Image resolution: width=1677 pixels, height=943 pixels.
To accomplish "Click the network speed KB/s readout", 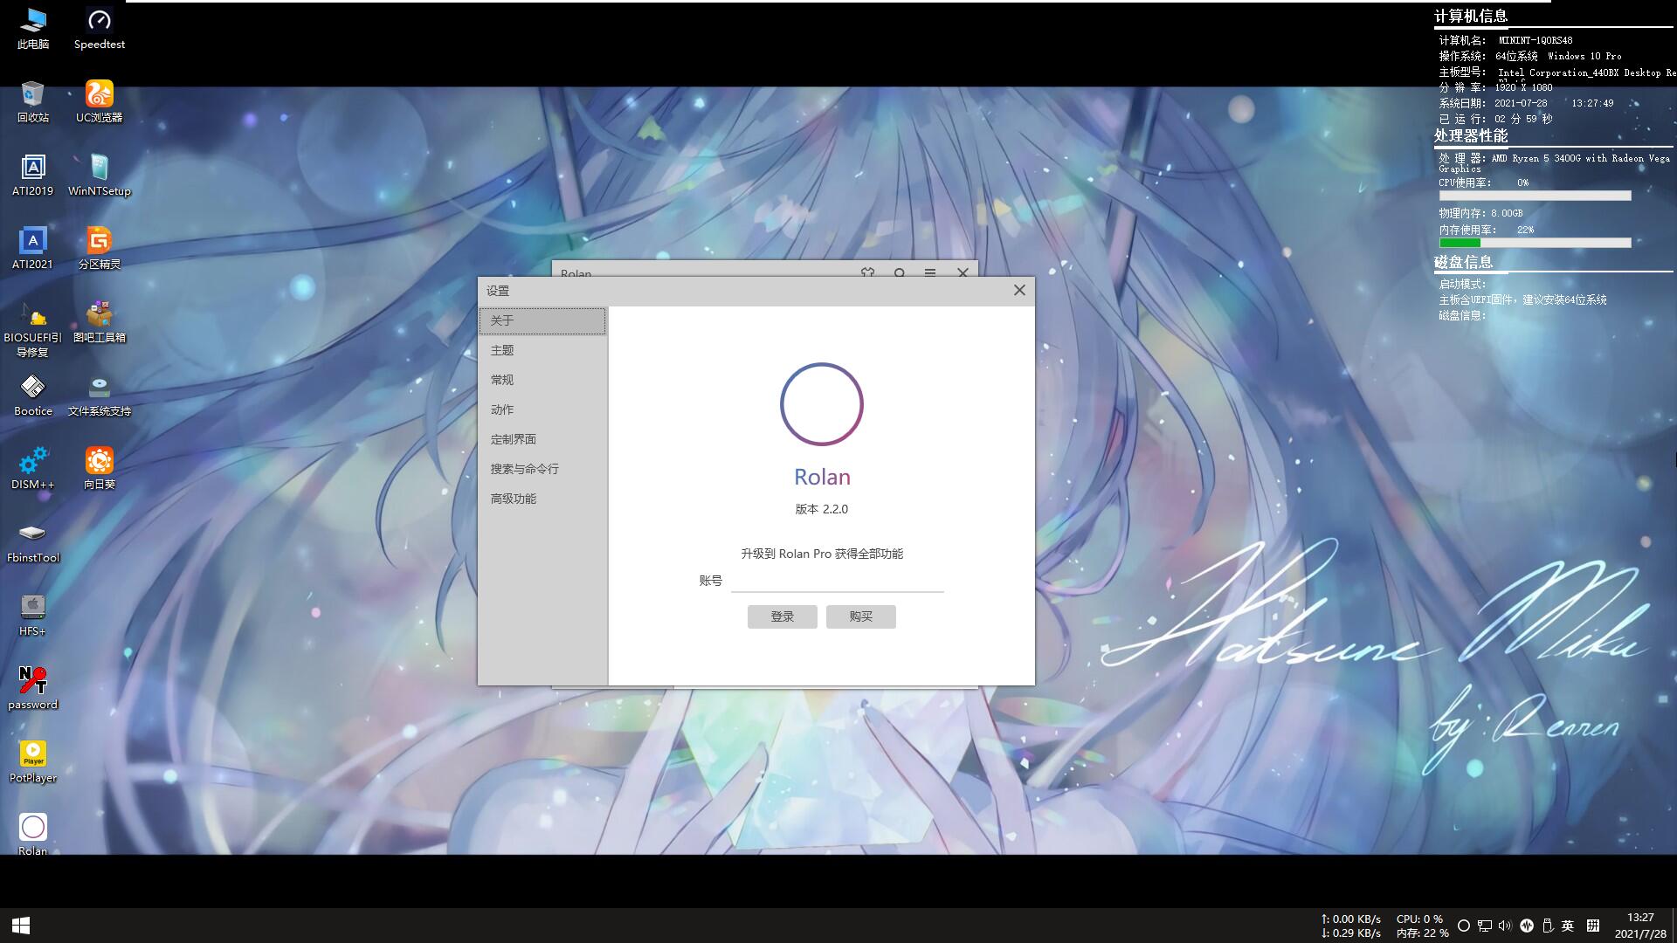I will pos(1351,926).
